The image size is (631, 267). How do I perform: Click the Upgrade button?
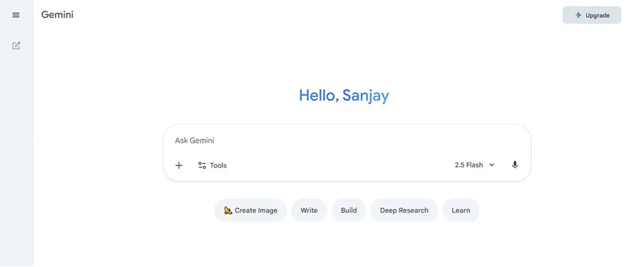click(592, 15)
